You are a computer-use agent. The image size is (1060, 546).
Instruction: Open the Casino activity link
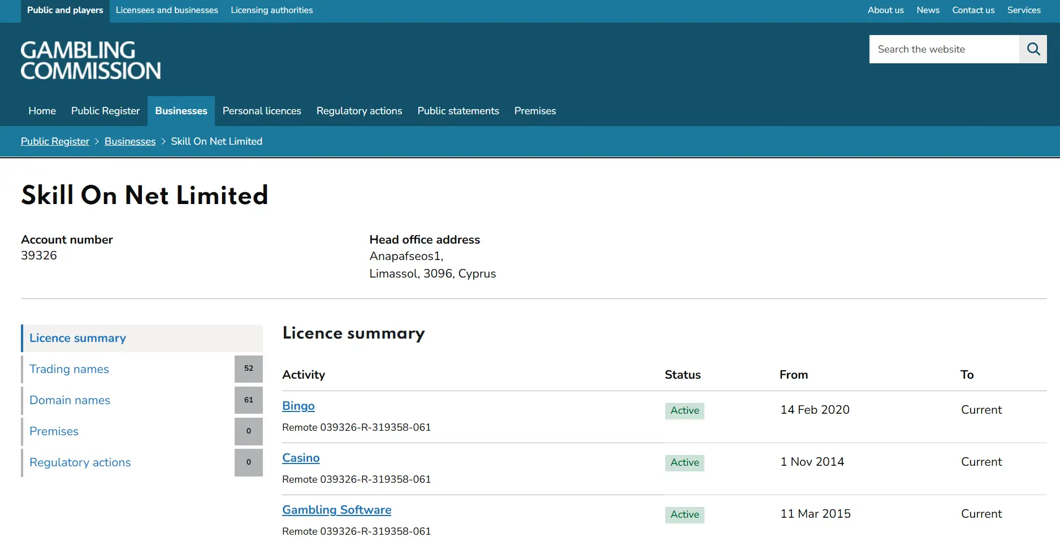(x=301, y=458)
